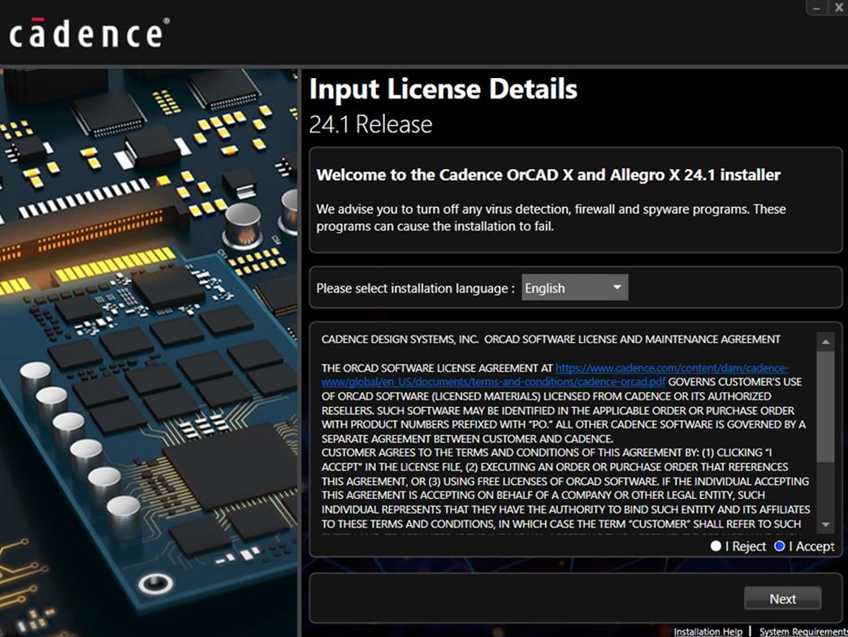Image resolution: width=848 pixels, height=637 pixels.
Task: Click the virus detection advisory text
Action: (551, 218)
